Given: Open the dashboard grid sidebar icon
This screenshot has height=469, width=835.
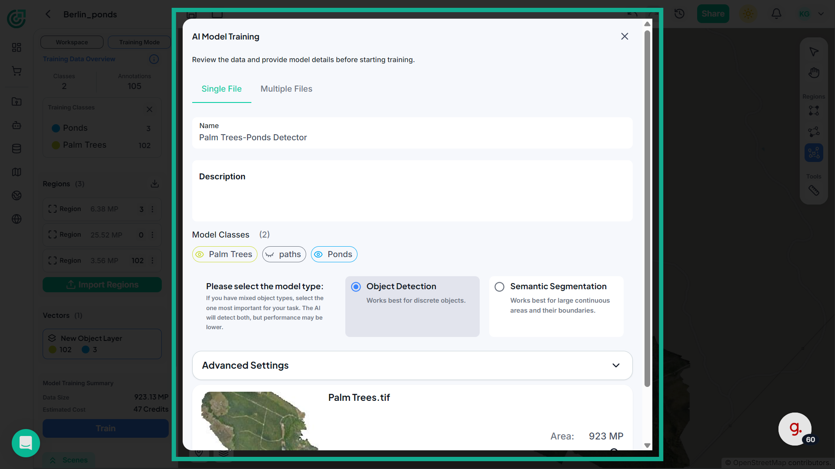Looking at the screenshot, I should (x=17, y=47).
